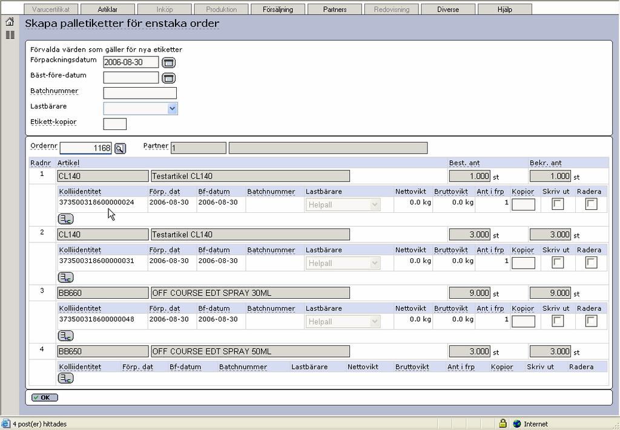Click article name OFF COURSE EDT SPRAY 50ML
This screenshot has height=430, width=620.
[x=250, y=351]
